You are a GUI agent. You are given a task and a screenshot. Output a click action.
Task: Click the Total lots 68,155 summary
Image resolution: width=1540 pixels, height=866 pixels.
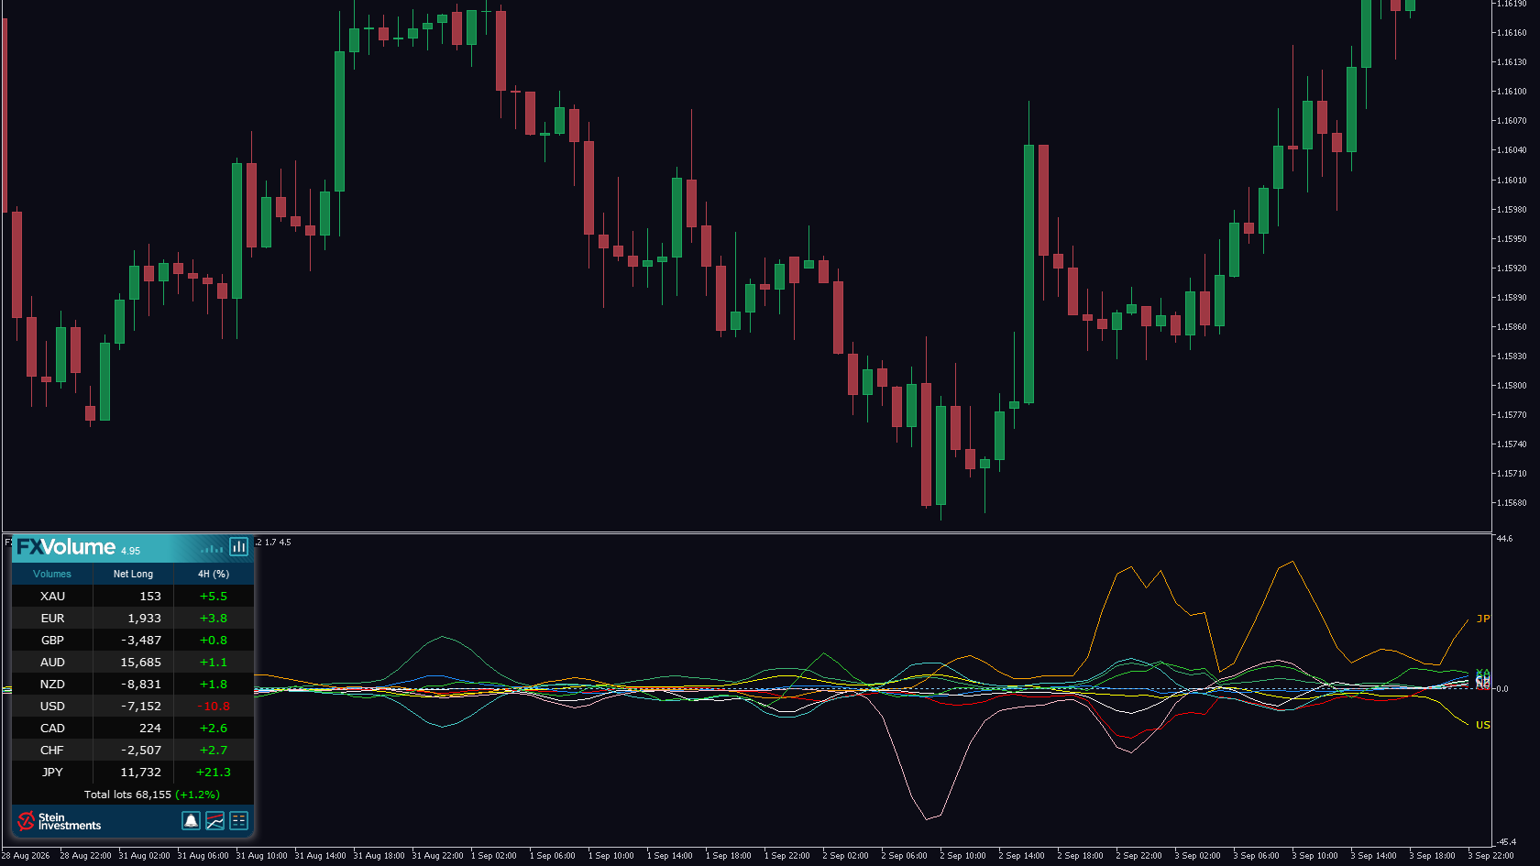[152, 795]
